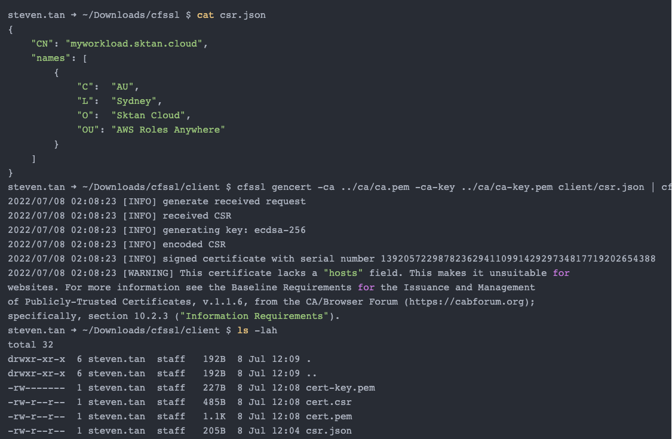Click the cert-key.pem file name in the listing
Viewport: 672px width, 439px height.
pyautogui.click(x=340, y=388)
